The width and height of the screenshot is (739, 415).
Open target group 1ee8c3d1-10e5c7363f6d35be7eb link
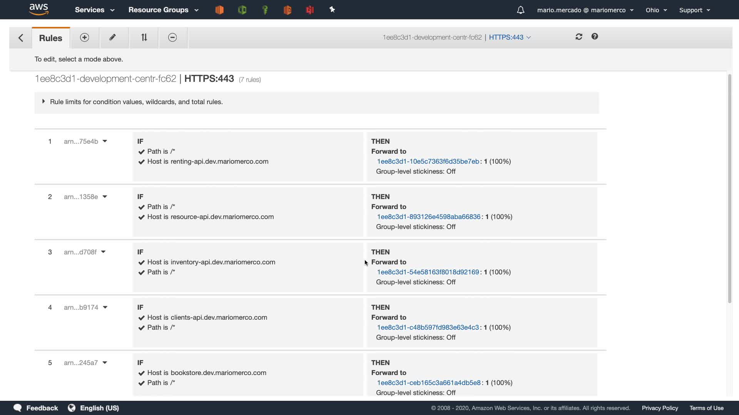pos(428,161)
